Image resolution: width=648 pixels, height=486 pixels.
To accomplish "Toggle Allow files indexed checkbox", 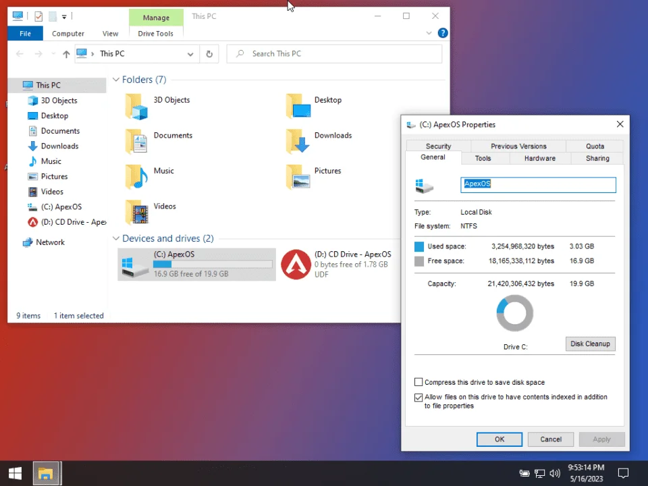I will [x=418, y=398].
